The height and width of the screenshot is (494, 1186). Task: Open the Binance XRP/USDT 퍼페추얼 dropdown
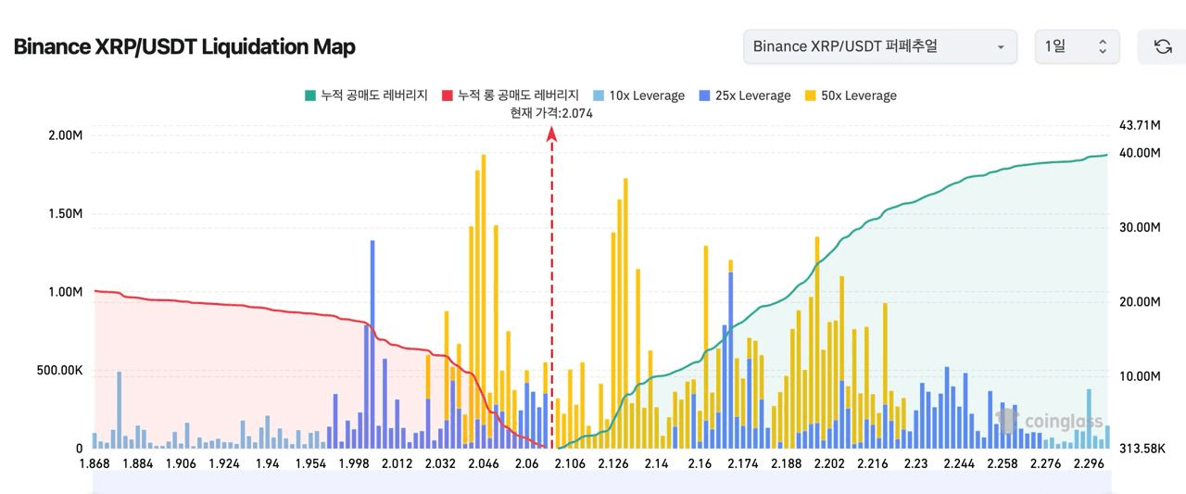[x=879, y=46]
